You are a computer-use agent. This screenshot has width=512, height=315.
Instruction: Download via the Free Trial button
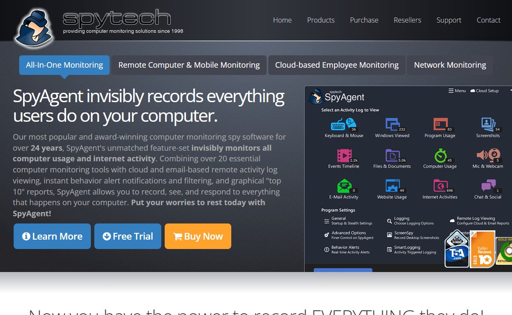click(x=128, y=236)
